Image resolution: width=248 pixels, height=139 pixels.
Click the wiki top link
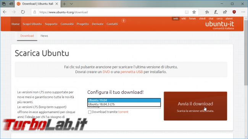pyautogui.click(x=184, y=19)
